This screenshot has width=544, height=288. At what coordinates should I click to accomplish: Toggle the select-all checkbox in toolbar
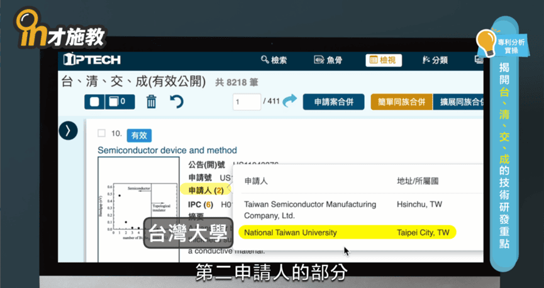coord(94,102)
